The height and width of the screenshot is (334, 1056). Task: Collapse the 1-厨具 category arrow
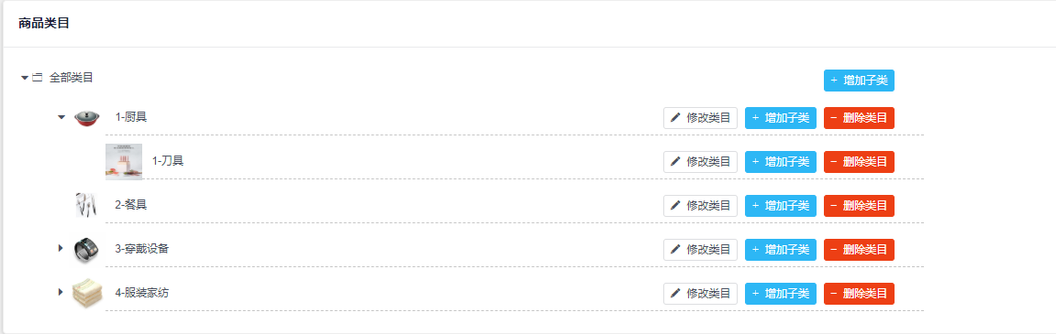(61, 117)
